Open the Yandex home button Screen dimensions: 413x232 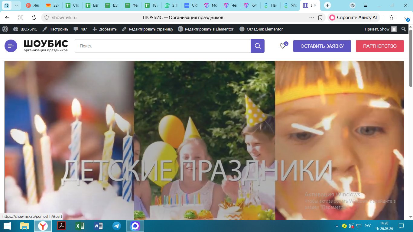21,18
